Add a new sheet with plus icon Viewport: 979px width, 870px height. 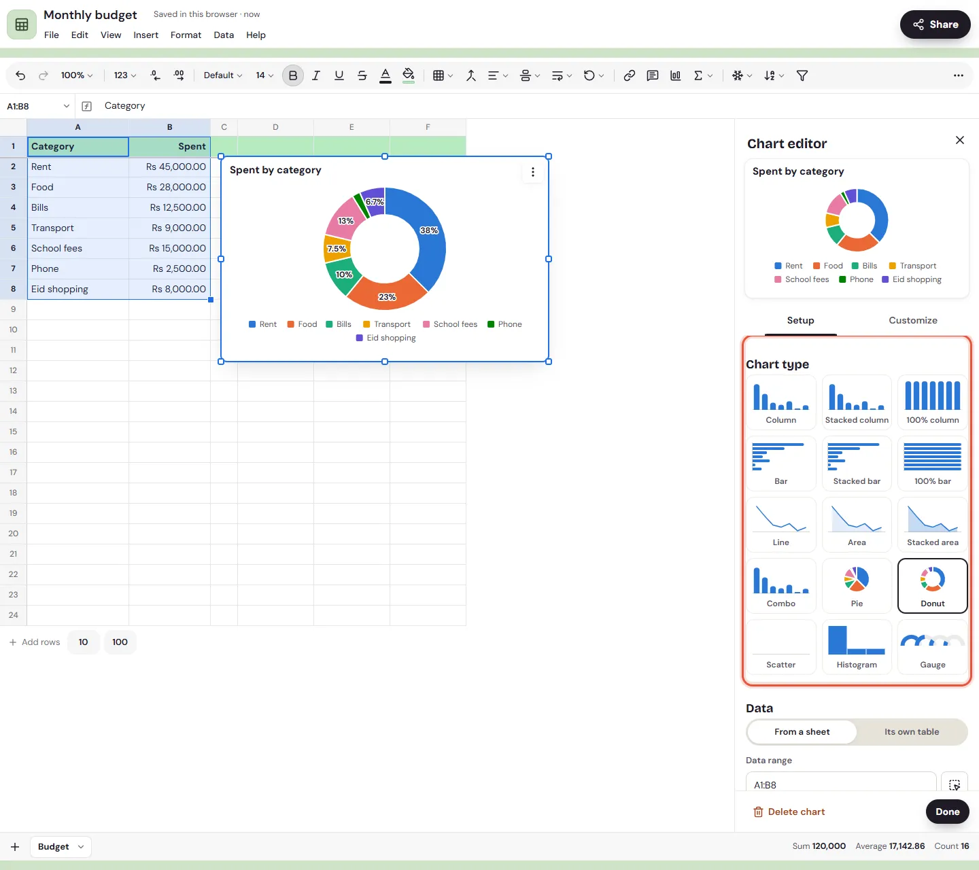point(15,847)
